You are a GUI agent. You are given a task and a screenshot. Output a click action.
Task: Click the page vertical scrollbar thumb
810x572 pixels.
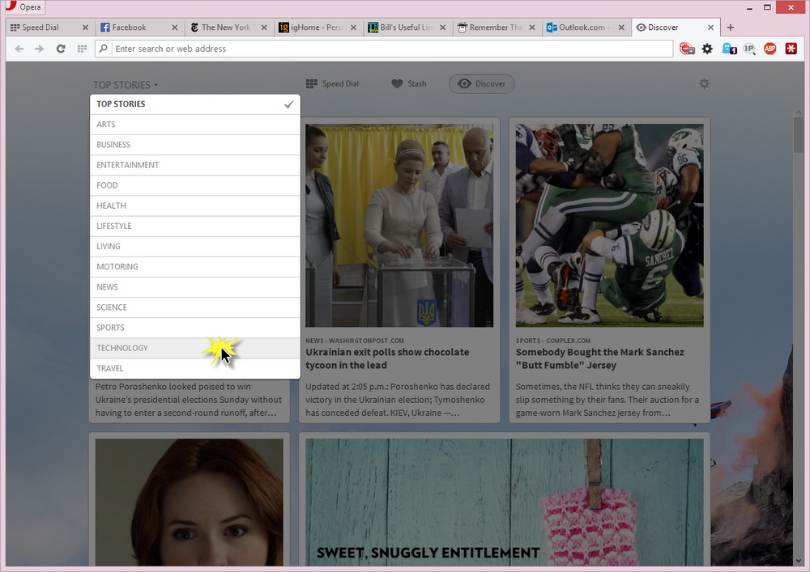coord(799,134)
